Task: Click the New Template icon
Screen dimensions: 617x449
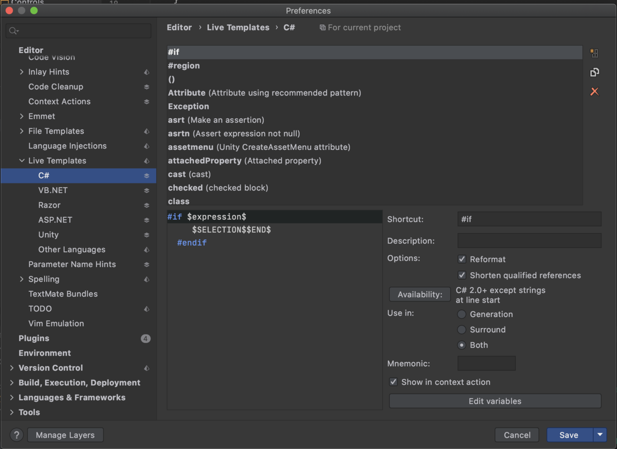Action: [594, 53]
